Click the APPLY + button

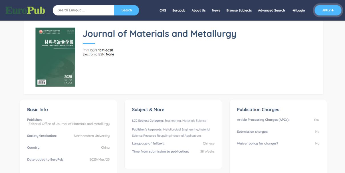pos(328,10)
